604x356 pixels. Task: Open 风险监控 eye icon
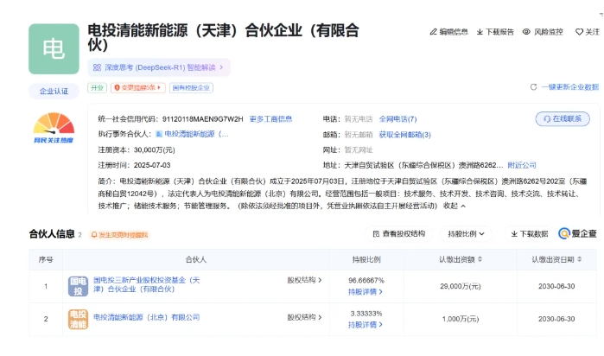pos(526,32)
